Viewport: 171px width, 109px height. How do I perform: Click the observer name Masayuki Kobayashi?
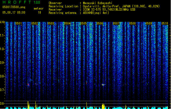pyautogui.click(x=98, y=3)
